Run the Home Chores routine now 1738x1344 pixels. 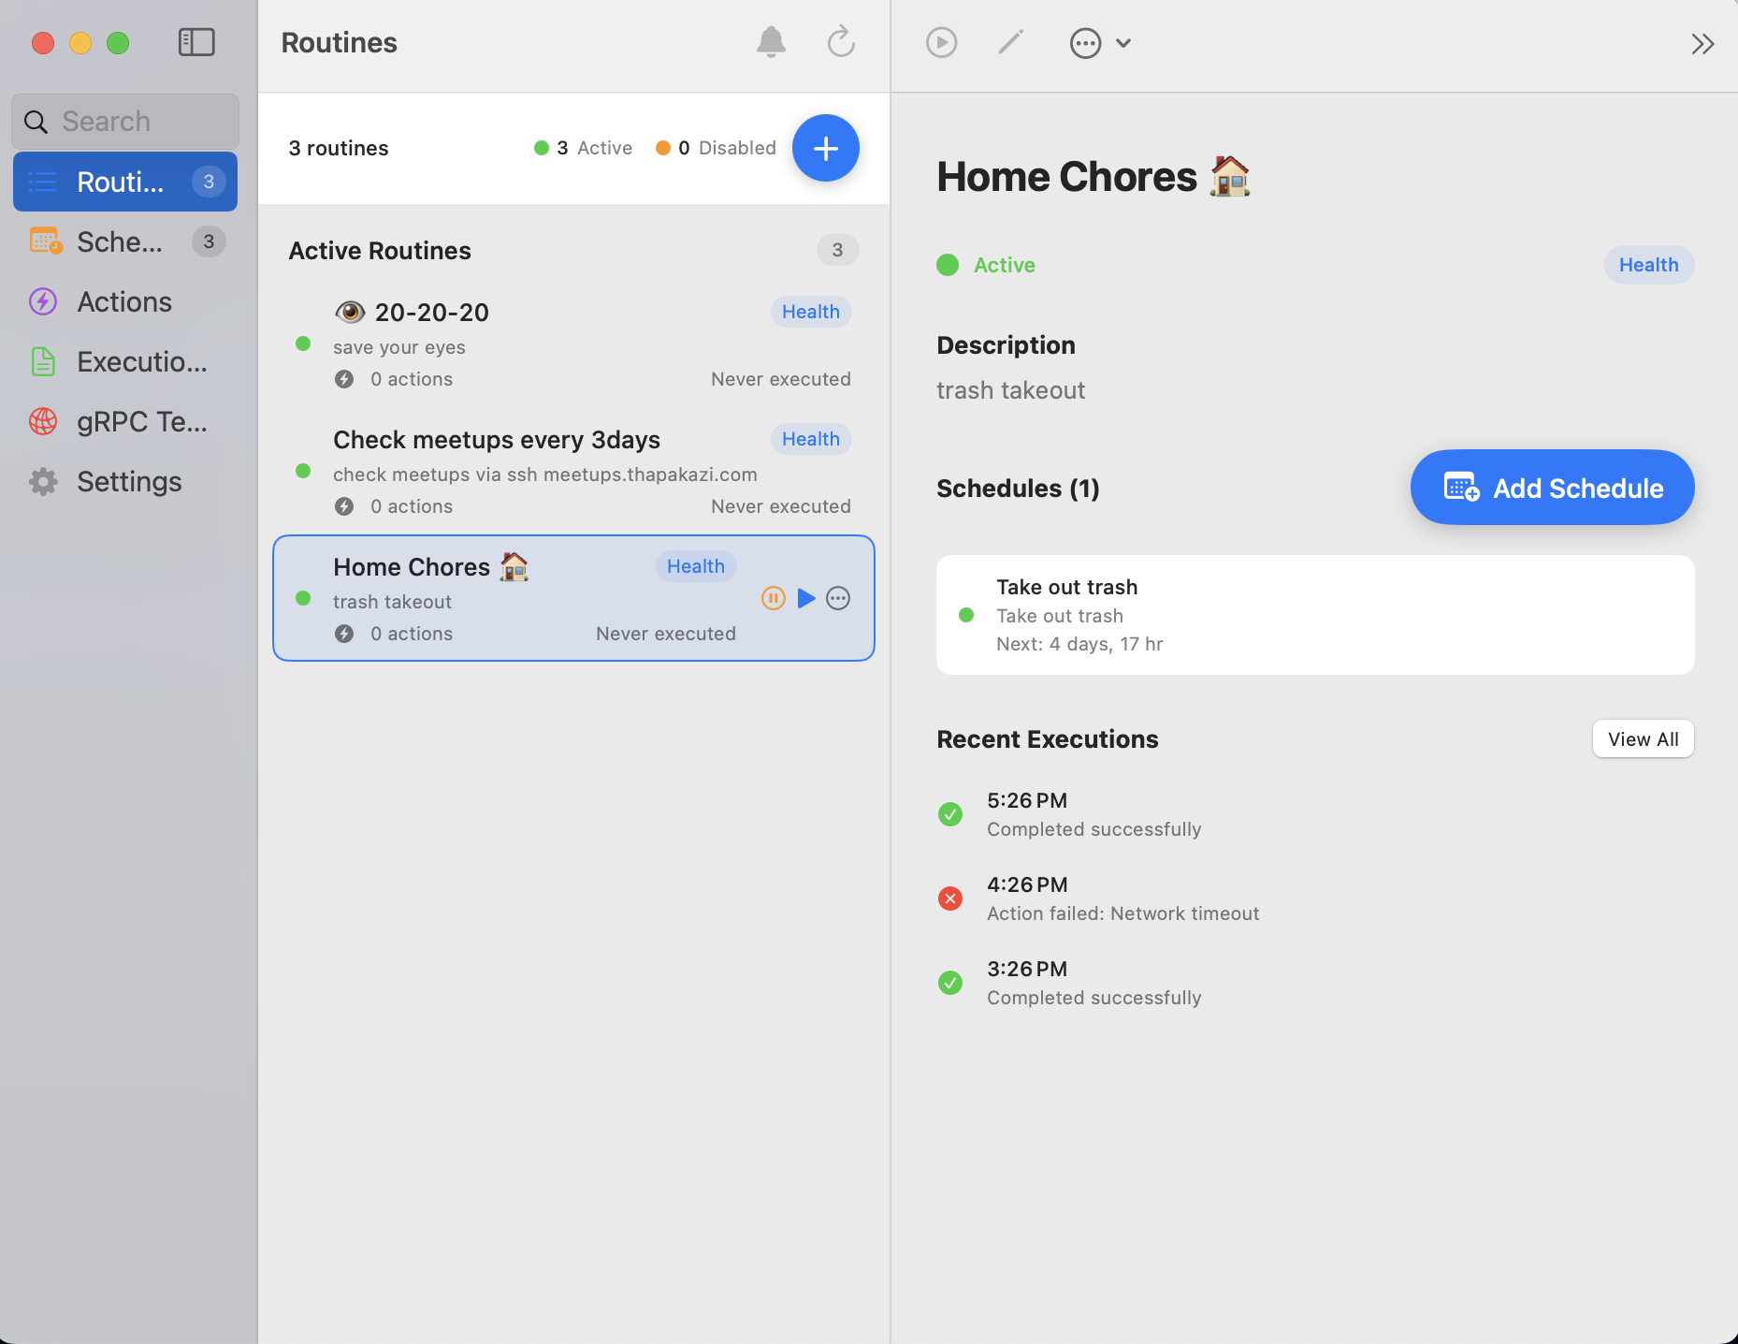(805, 598)
